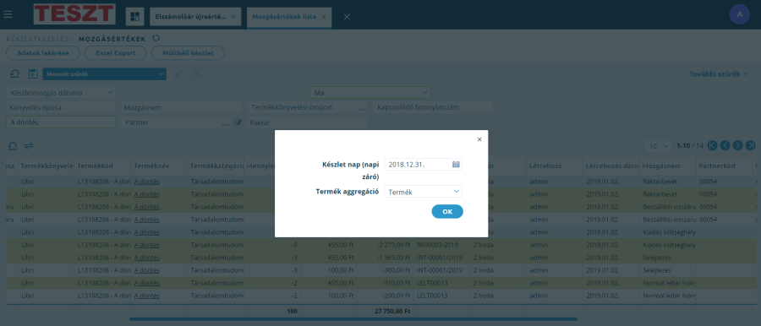Open the page size dropdown showing 10
Viewport: 761px width, 326px height.
[x=659, y=145]
